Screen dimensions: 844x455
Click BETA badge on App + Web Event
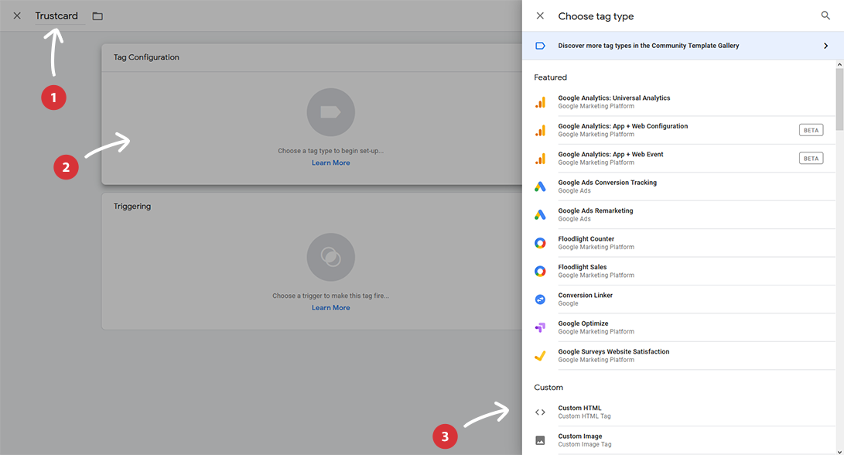click(812, 159)
